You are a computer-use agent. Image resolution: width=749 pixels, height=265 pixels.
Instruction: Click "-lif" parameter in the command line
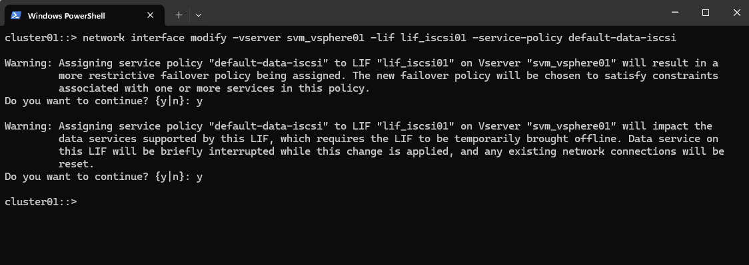382,38
